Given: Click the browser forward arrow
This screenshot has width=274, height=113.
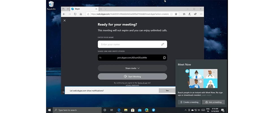Looking at the screenshot, I should 69,14.
